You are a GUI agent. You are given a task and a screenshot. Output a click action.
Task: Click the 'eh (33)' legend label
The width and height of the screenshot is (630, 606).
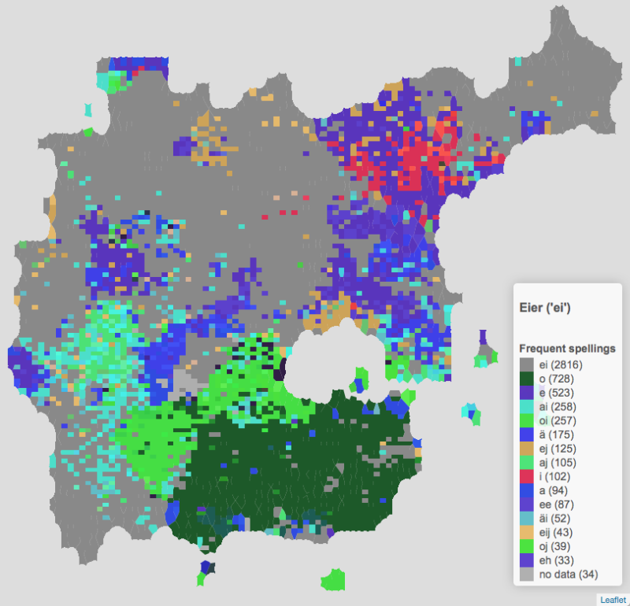pos(557,560)
